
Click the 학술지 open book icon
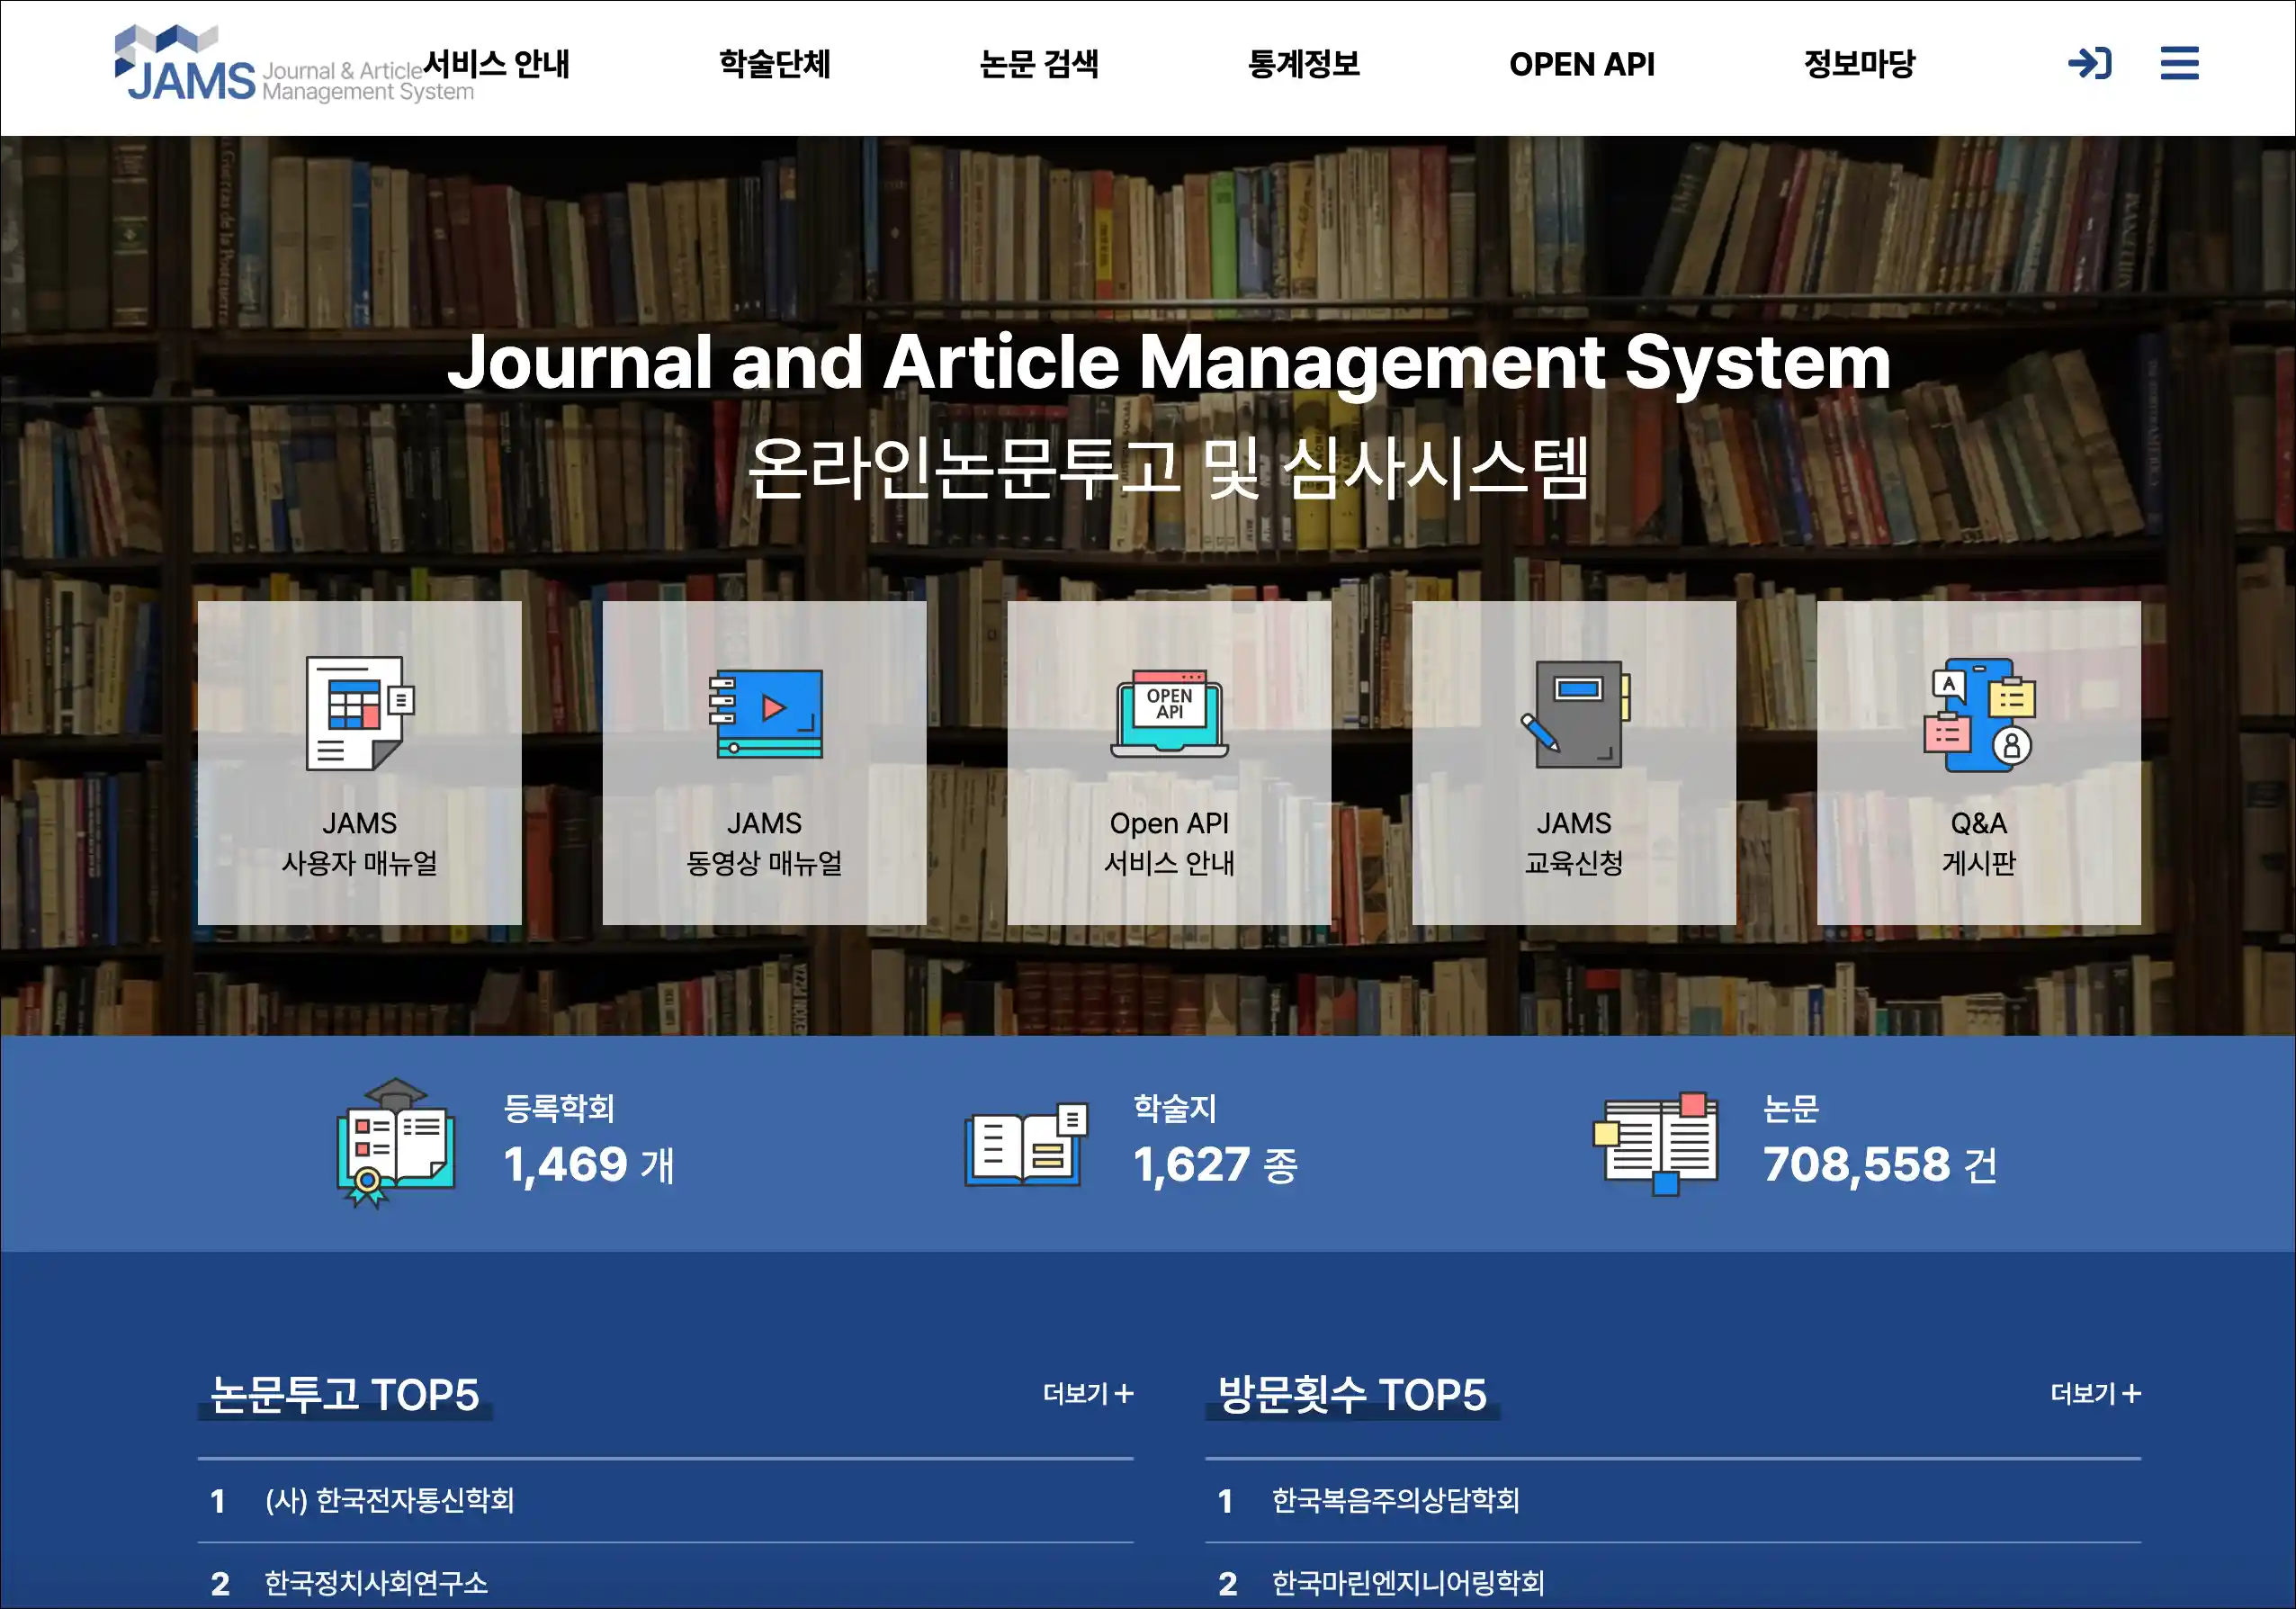pos(1026,1144)
